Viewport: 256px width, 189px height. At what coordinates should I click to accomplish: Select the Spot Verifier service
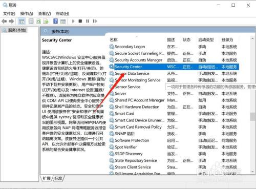174,147
